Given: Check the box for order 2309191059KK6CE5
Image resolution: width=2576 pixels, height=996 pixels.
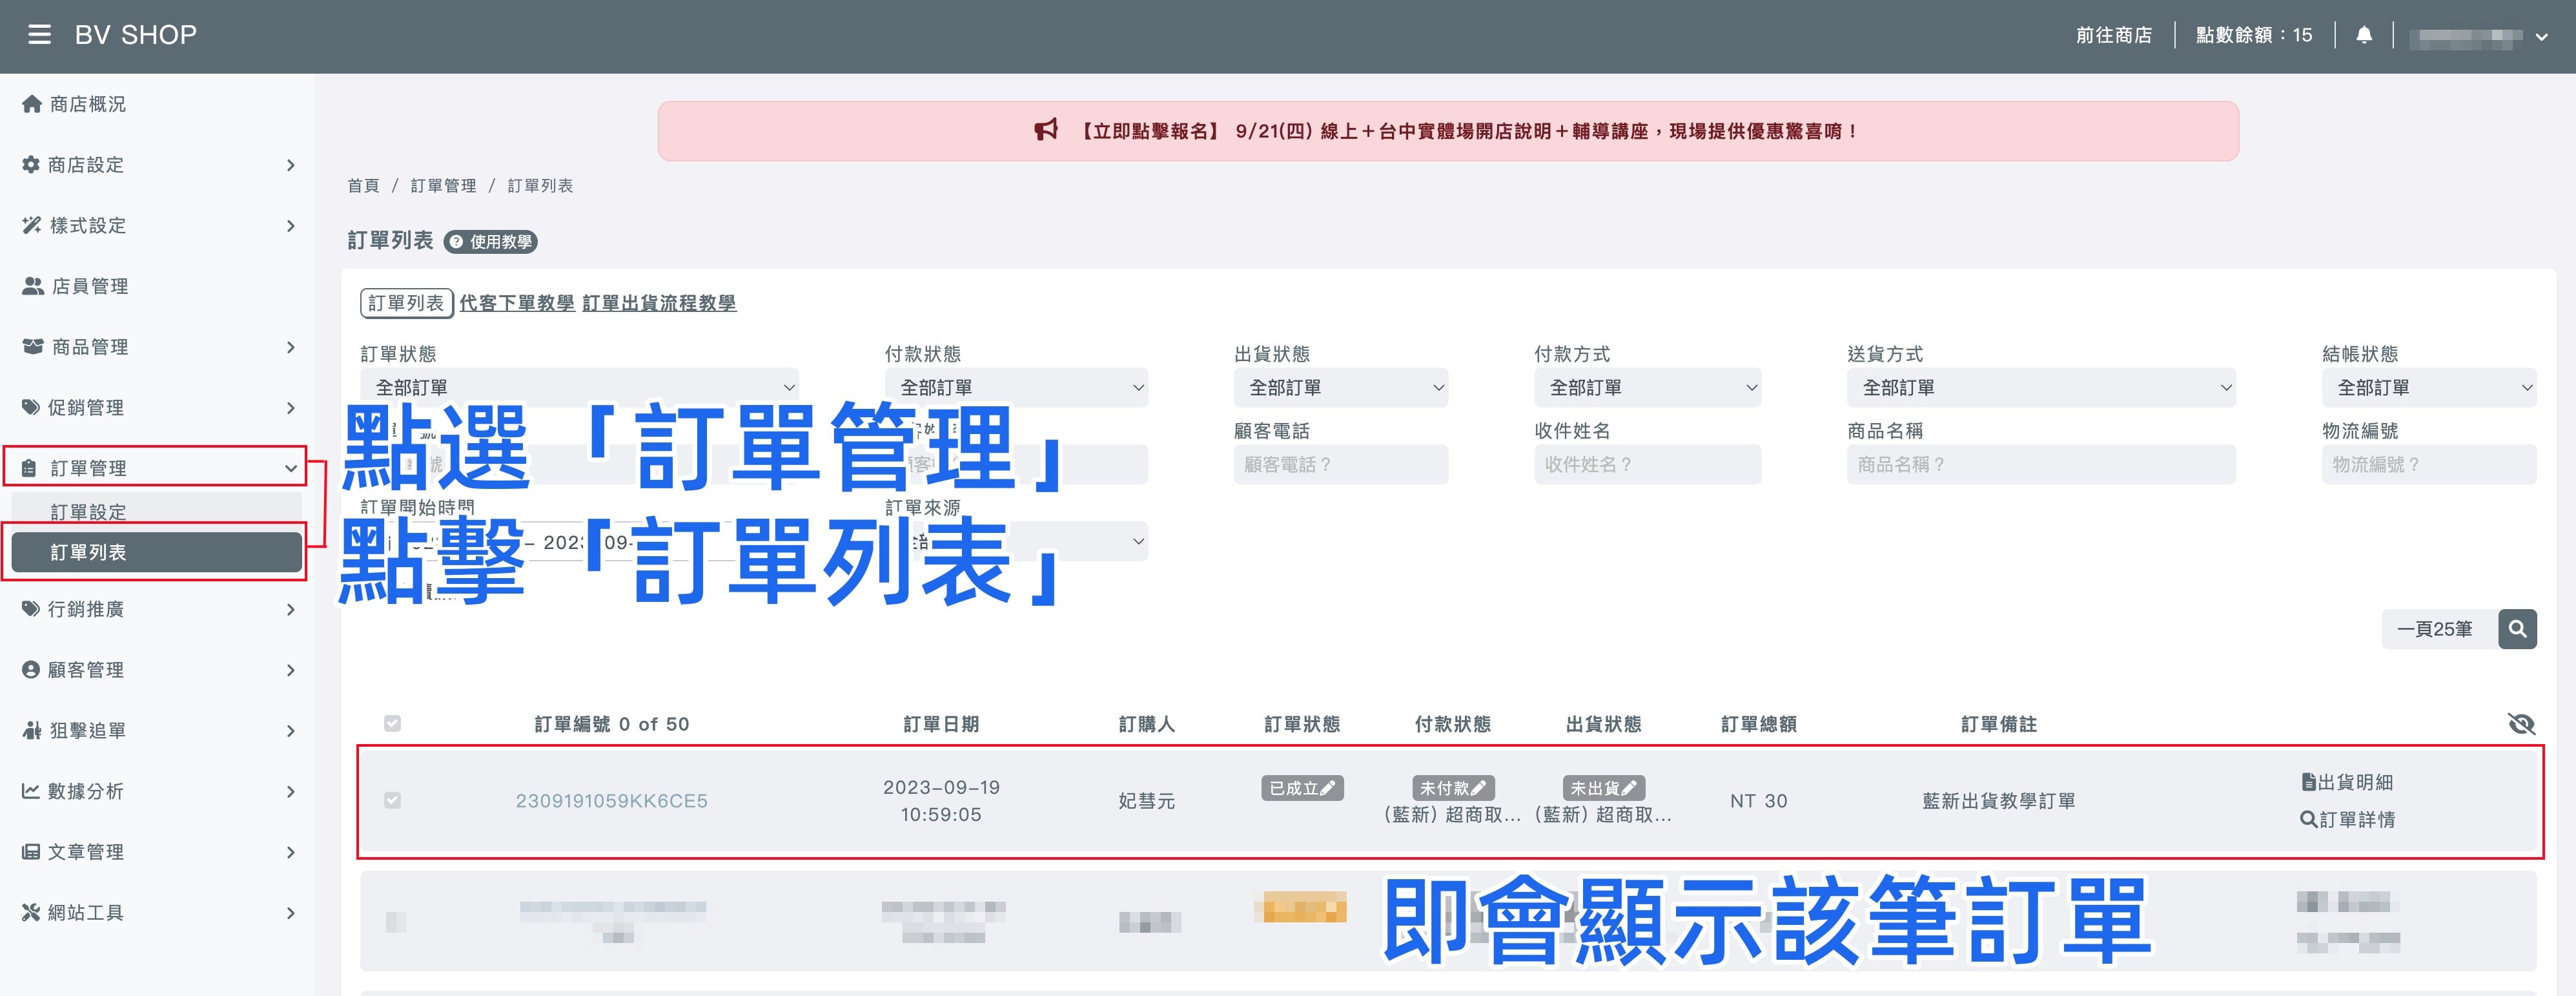Looking at the screenshot, I should 392,800.
